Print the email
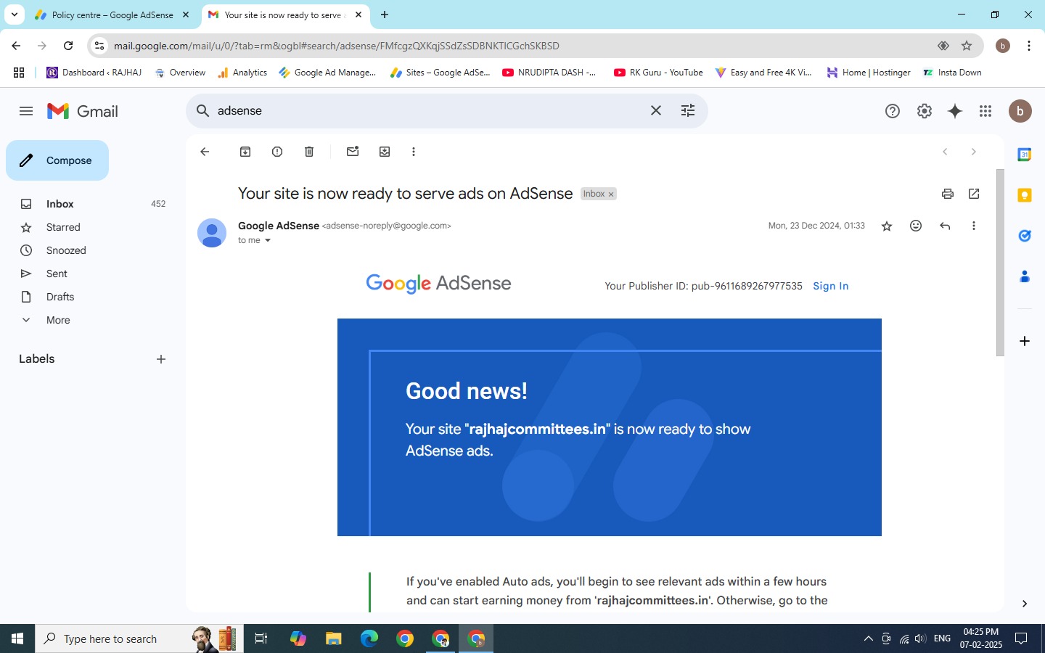This screenshot has width=1045, height=653. (948, 194)
